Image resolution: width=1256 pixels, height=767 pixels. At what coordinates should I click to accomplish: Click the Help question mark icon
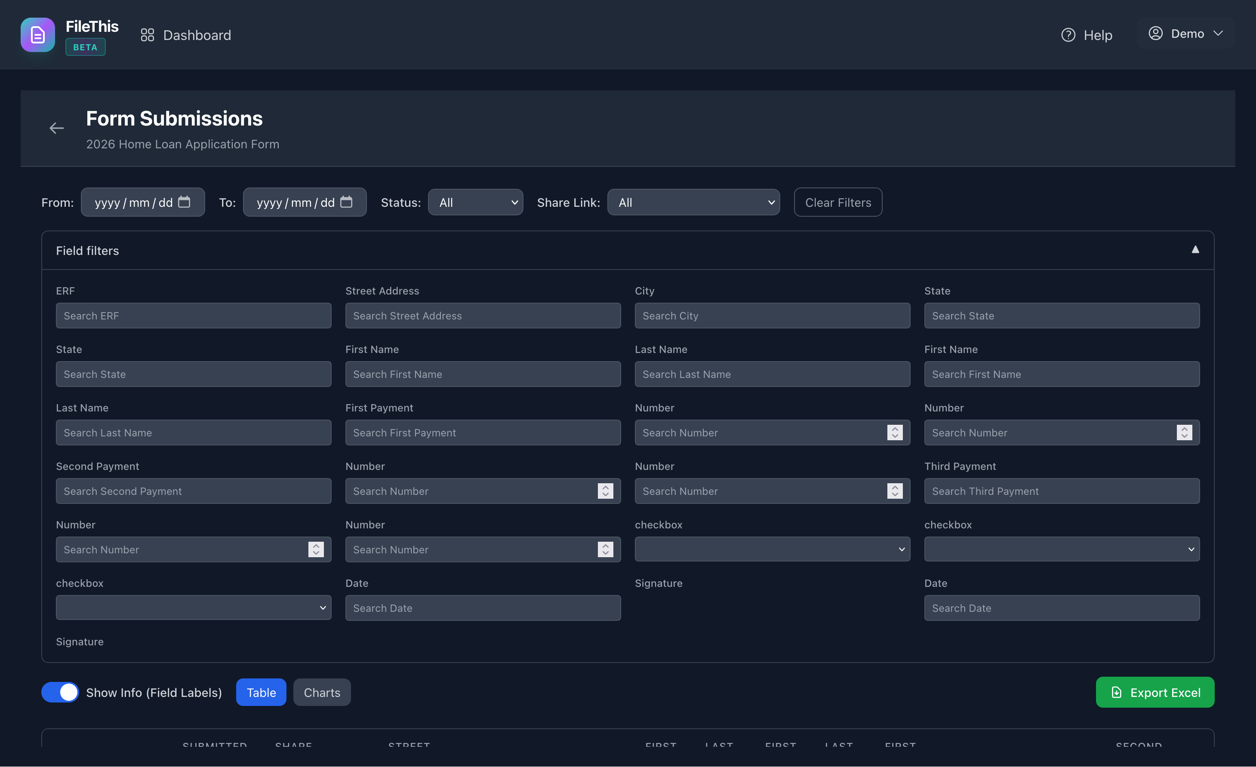click(x=1068, y=35)
